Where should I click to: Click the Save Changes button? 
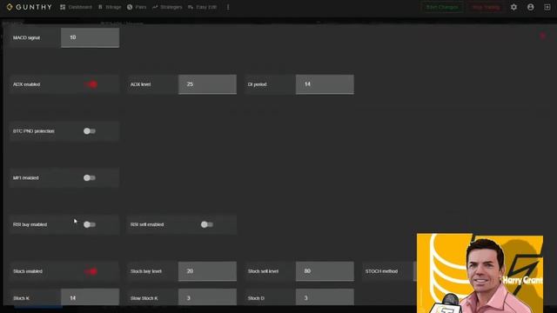[x=442, y=7]
